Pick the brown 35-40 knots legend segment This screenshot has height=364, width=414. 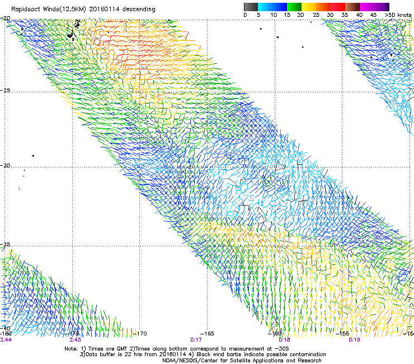point(352,7)
